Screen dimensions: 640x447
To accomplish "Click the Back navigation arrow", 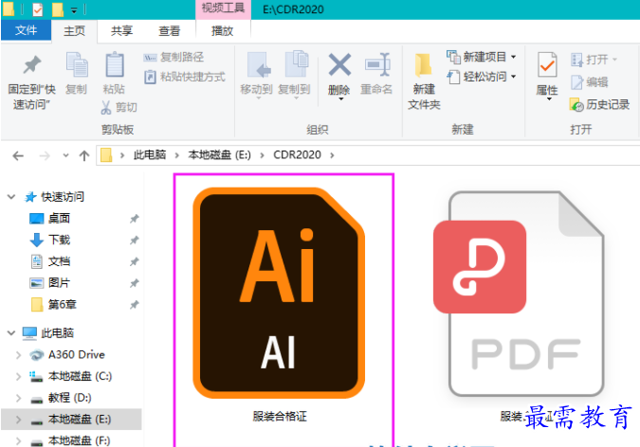I will [18, 155].
